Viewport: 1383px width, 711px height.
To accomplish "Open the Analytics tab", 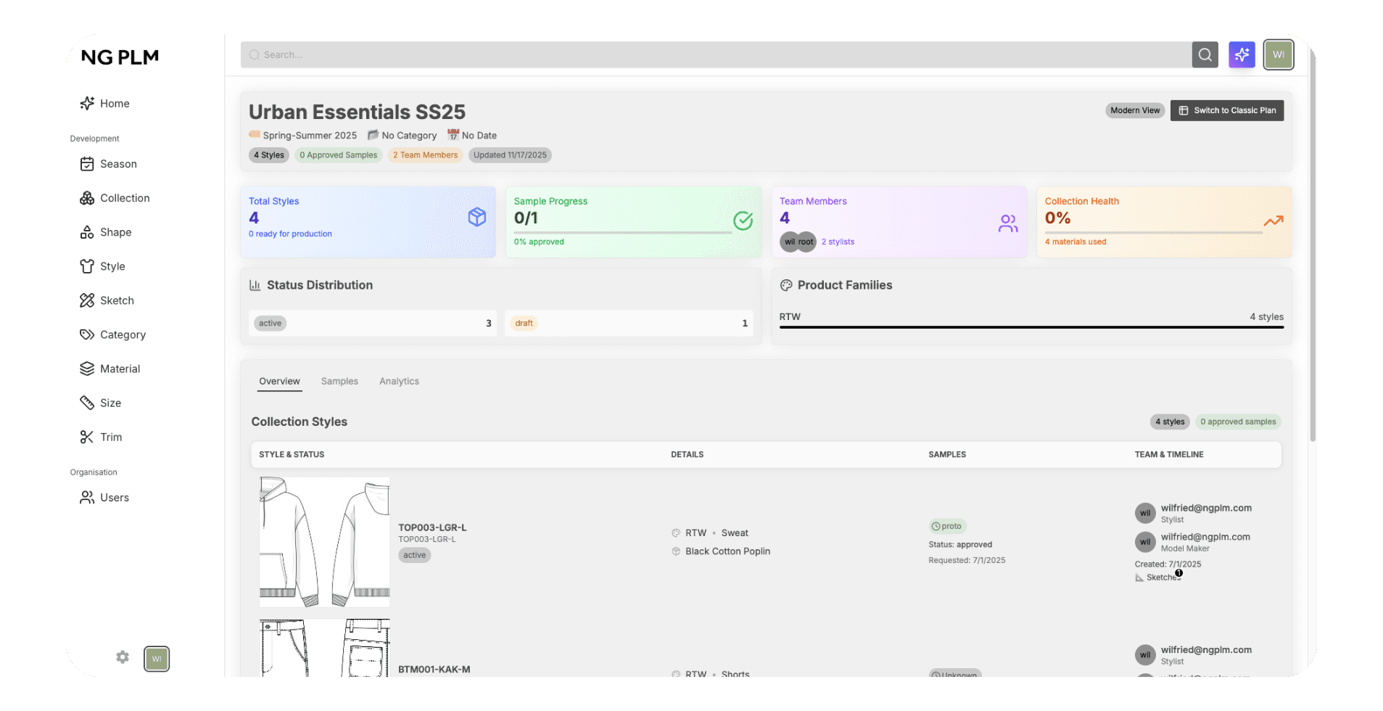I will (398, 381).
